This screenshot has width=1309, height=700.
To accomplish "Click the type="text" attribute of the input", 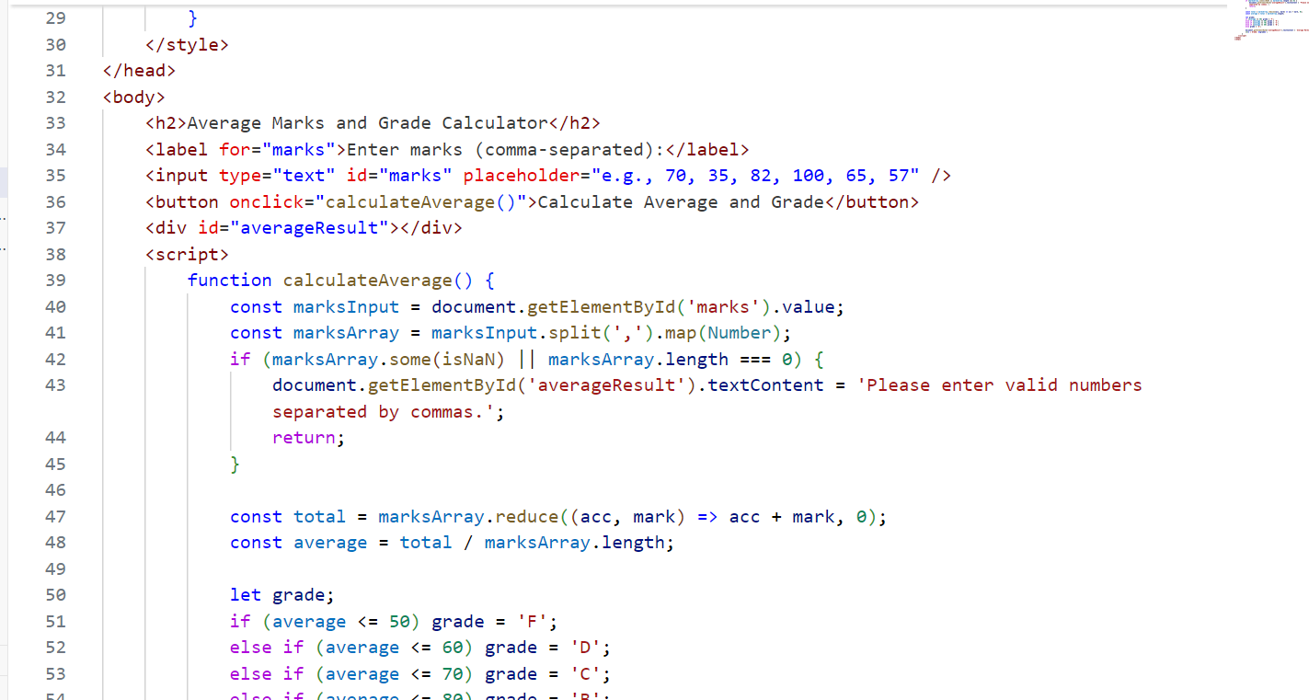I will [x=277, y=176].
